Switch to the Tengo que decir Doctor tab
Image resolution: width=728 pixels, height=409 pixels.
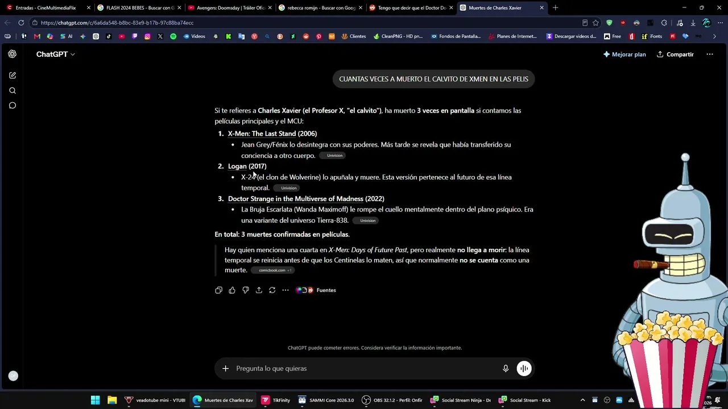[x=411, y=8]
